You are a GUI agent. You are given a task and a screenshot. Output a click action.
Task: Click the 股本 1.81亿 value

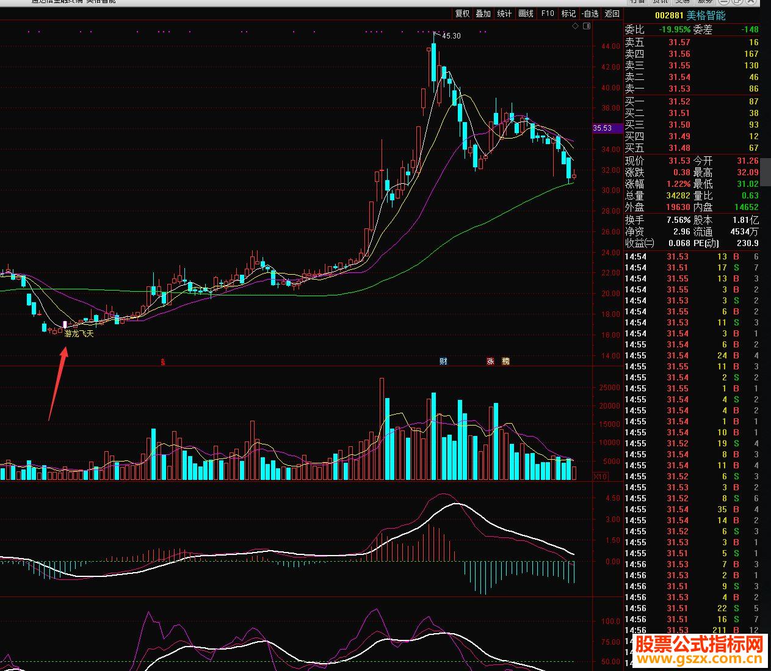(746, 220)
